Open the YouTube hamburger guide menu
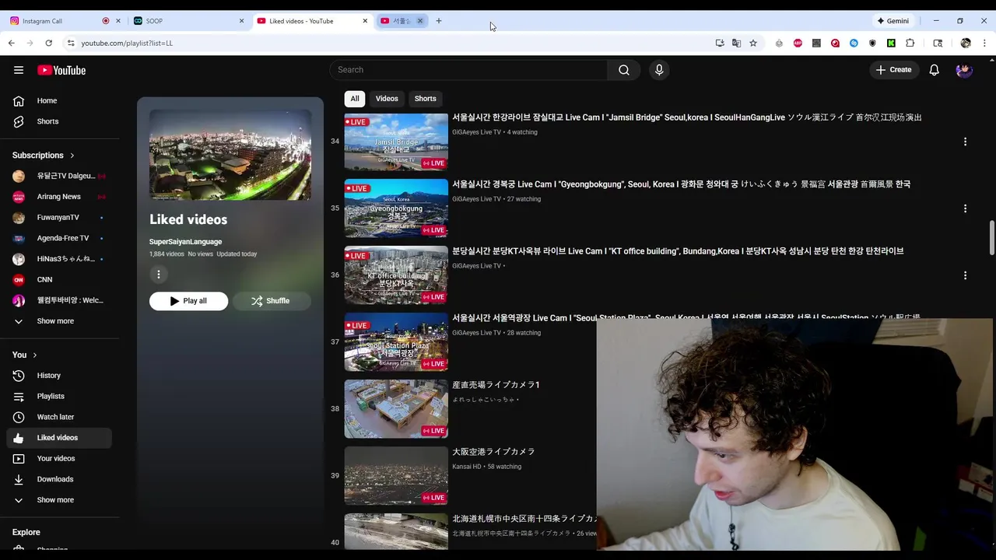 click(x=19, y=70)
